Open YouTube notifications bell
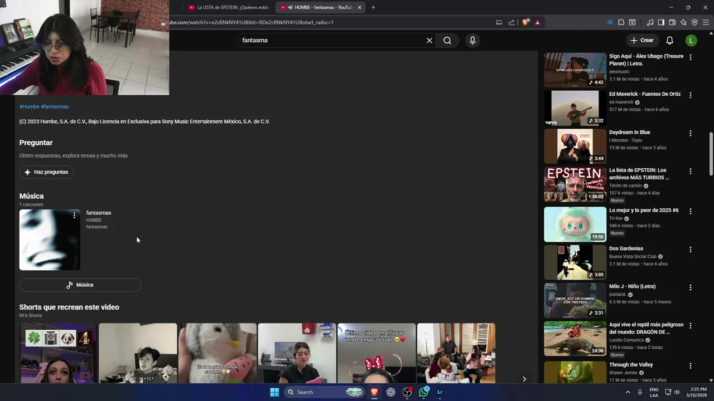 pyautogui.click(x=670, y=40)
